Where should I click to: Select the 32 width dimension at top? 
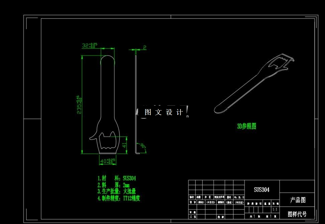point(90,45)
